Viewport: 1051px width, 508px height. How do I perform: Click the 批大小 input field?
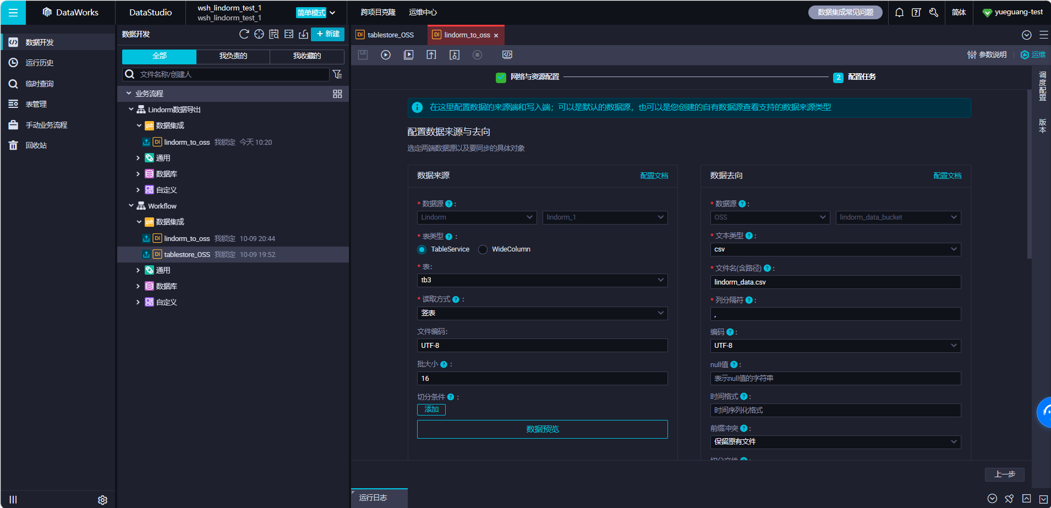543,379
